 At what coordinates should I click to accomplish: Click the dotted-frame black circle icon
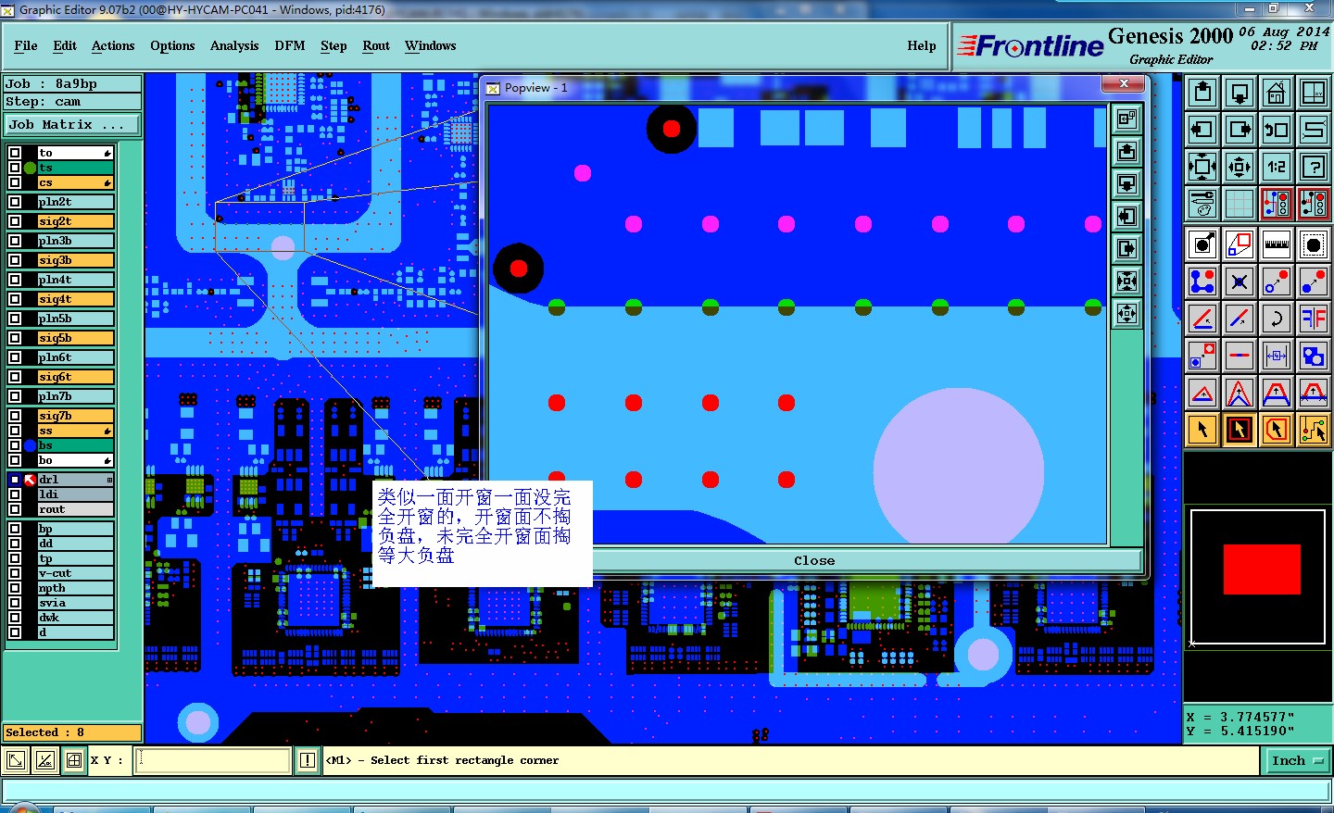point(1314,244)
